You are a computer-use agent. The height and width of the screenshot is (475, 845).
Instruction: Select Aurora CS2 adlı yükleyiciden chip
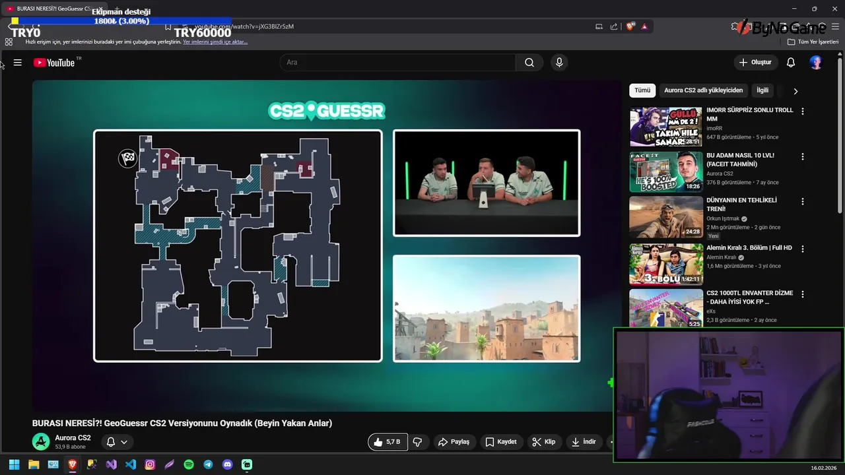pos(703,90)
